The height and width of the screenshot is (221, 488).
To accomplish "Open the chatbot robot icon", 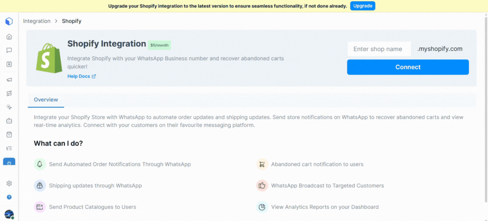I will 9,121.
